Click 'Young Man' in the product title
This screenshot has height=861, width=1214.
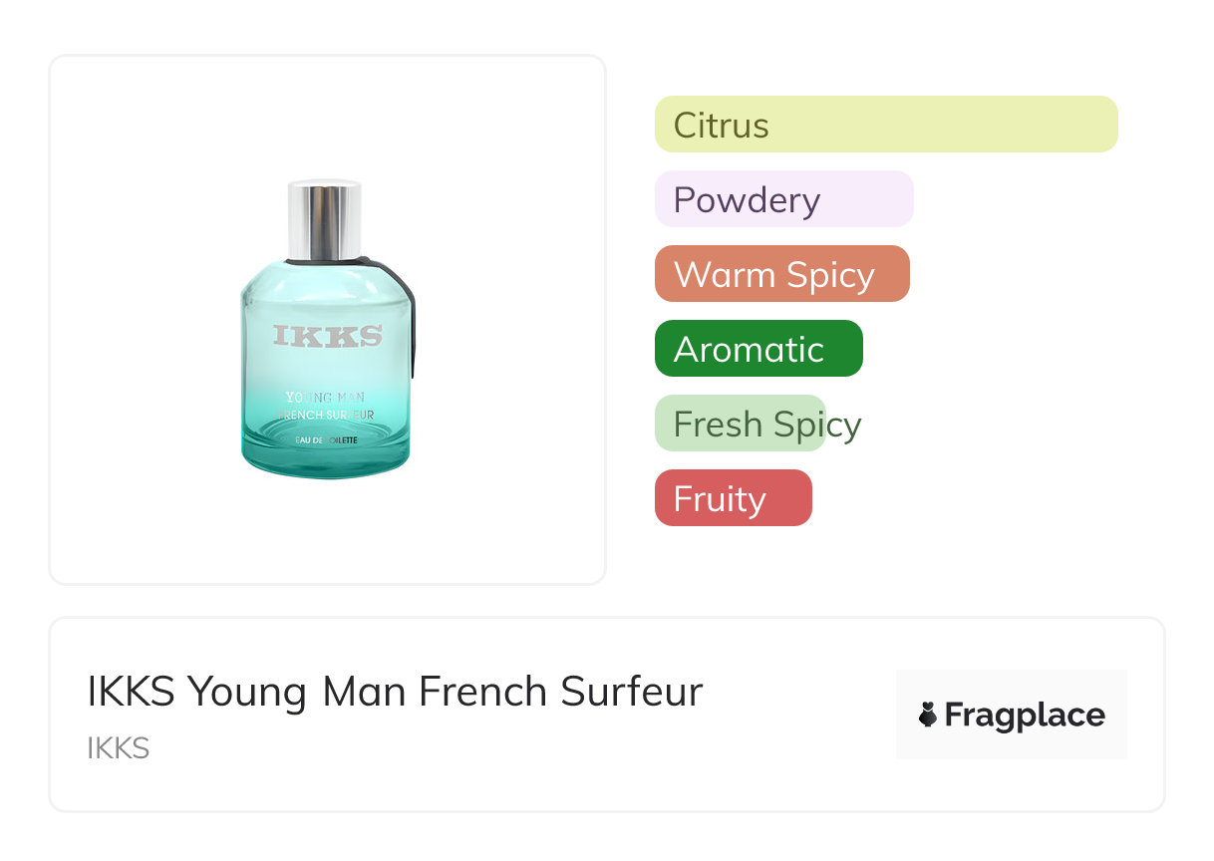point(297,692)
